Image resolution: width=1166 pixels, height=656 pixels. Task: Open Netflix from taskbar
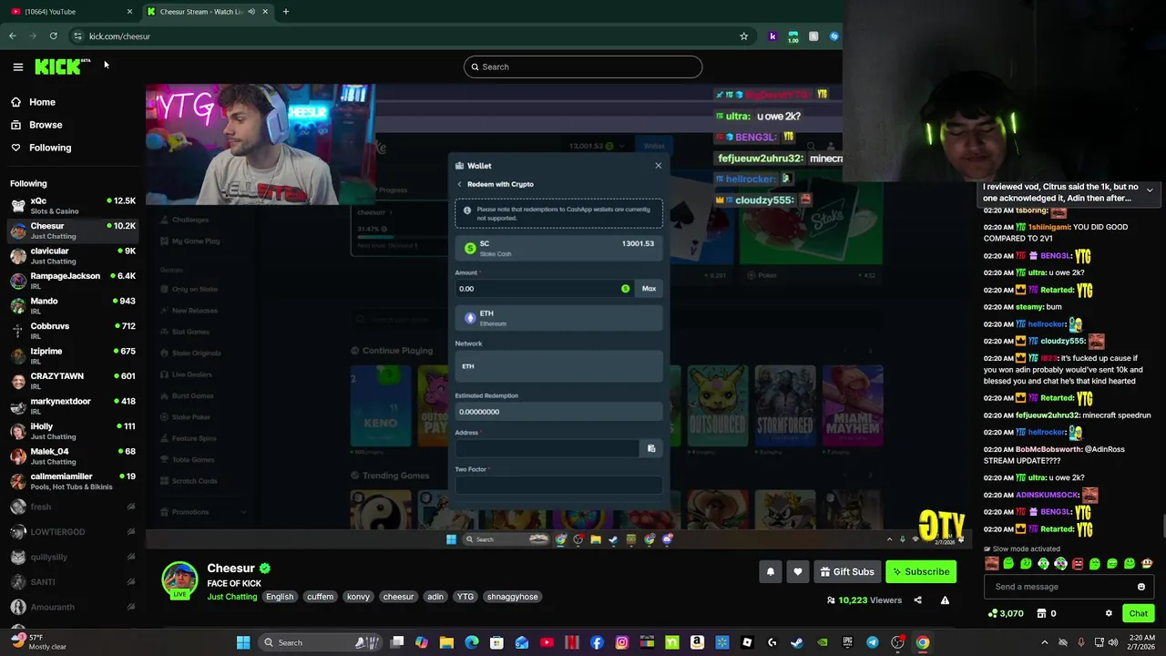point(572,642)
